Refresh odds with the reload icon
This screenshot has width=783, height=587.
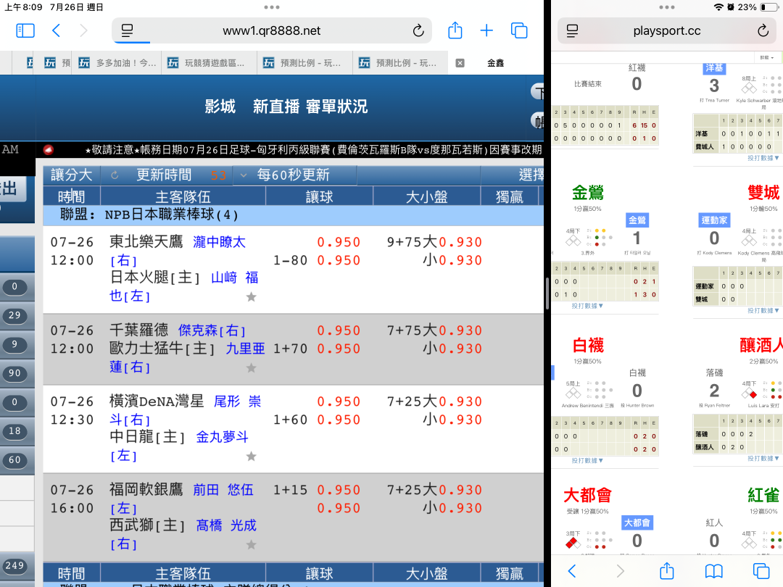(115, 175)
